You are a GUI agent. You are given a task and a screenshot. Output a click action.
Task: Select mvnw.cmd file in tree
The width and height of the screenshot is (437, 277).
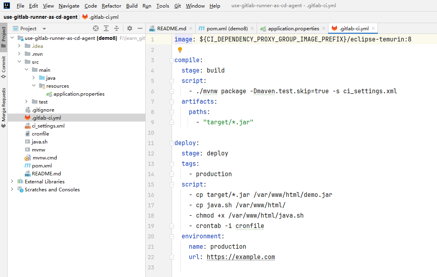(44, 157)
